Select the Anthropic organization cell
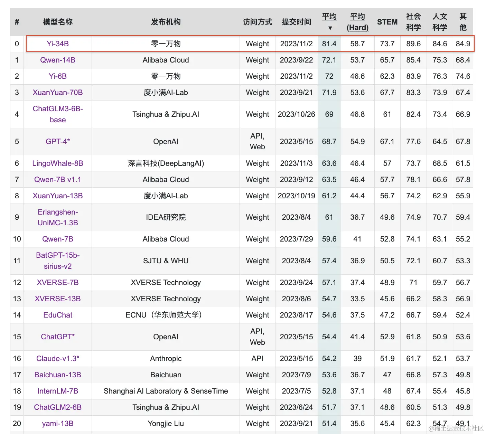The width and height of the screenshot is (486, 434). (166, 359)
